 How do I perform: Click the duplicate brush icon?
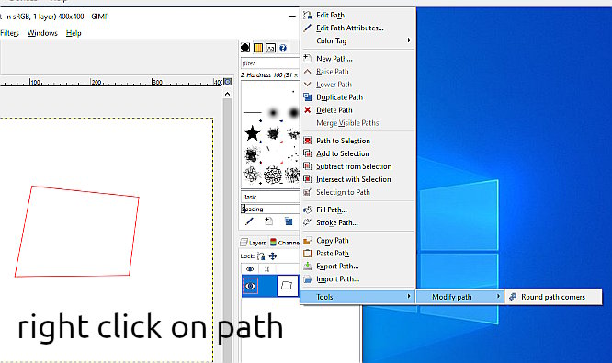click(x=289, y=221)
